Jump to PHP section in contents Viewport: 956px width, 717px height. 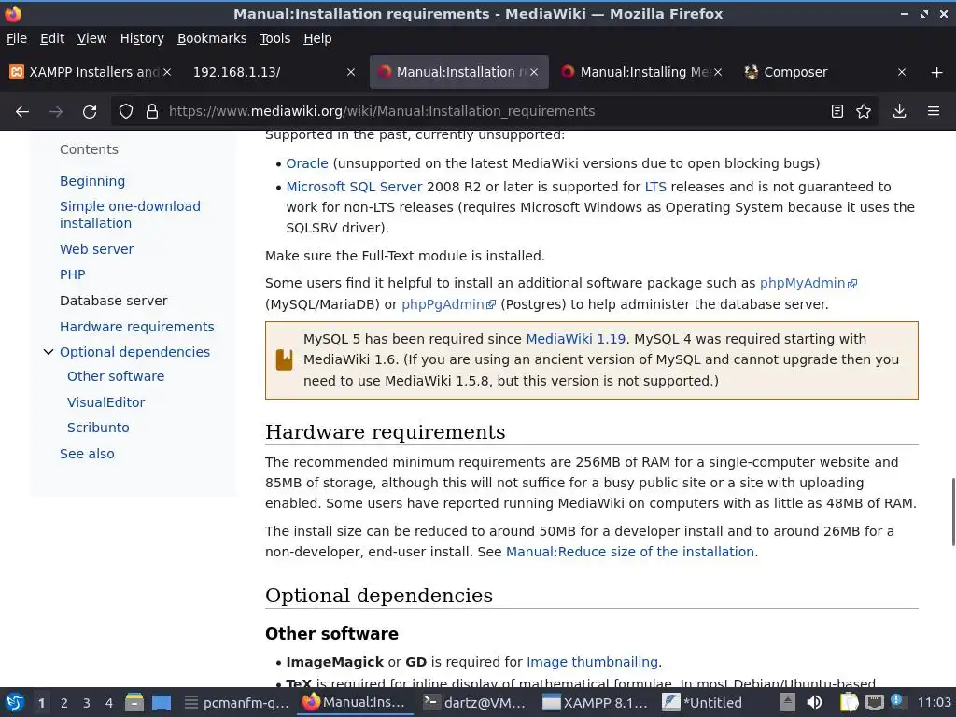73,275
